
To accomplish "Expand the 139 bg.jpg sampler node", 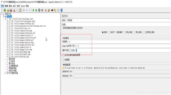I will [x=7, y=57].
